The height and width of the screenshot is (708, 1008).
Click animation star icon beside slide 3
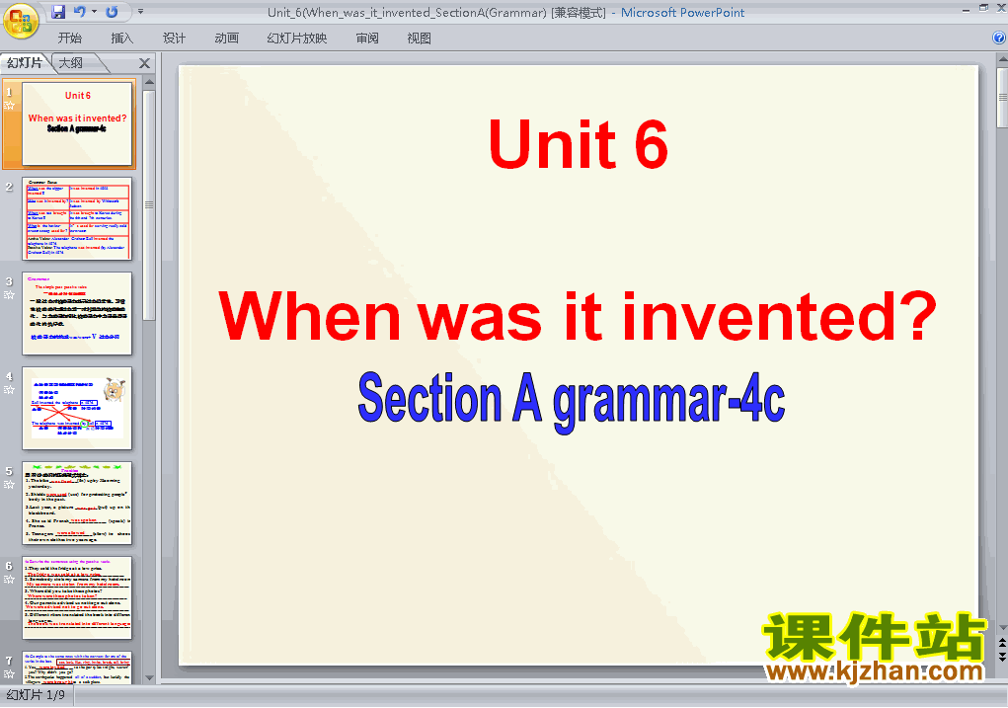coord(9,294)
